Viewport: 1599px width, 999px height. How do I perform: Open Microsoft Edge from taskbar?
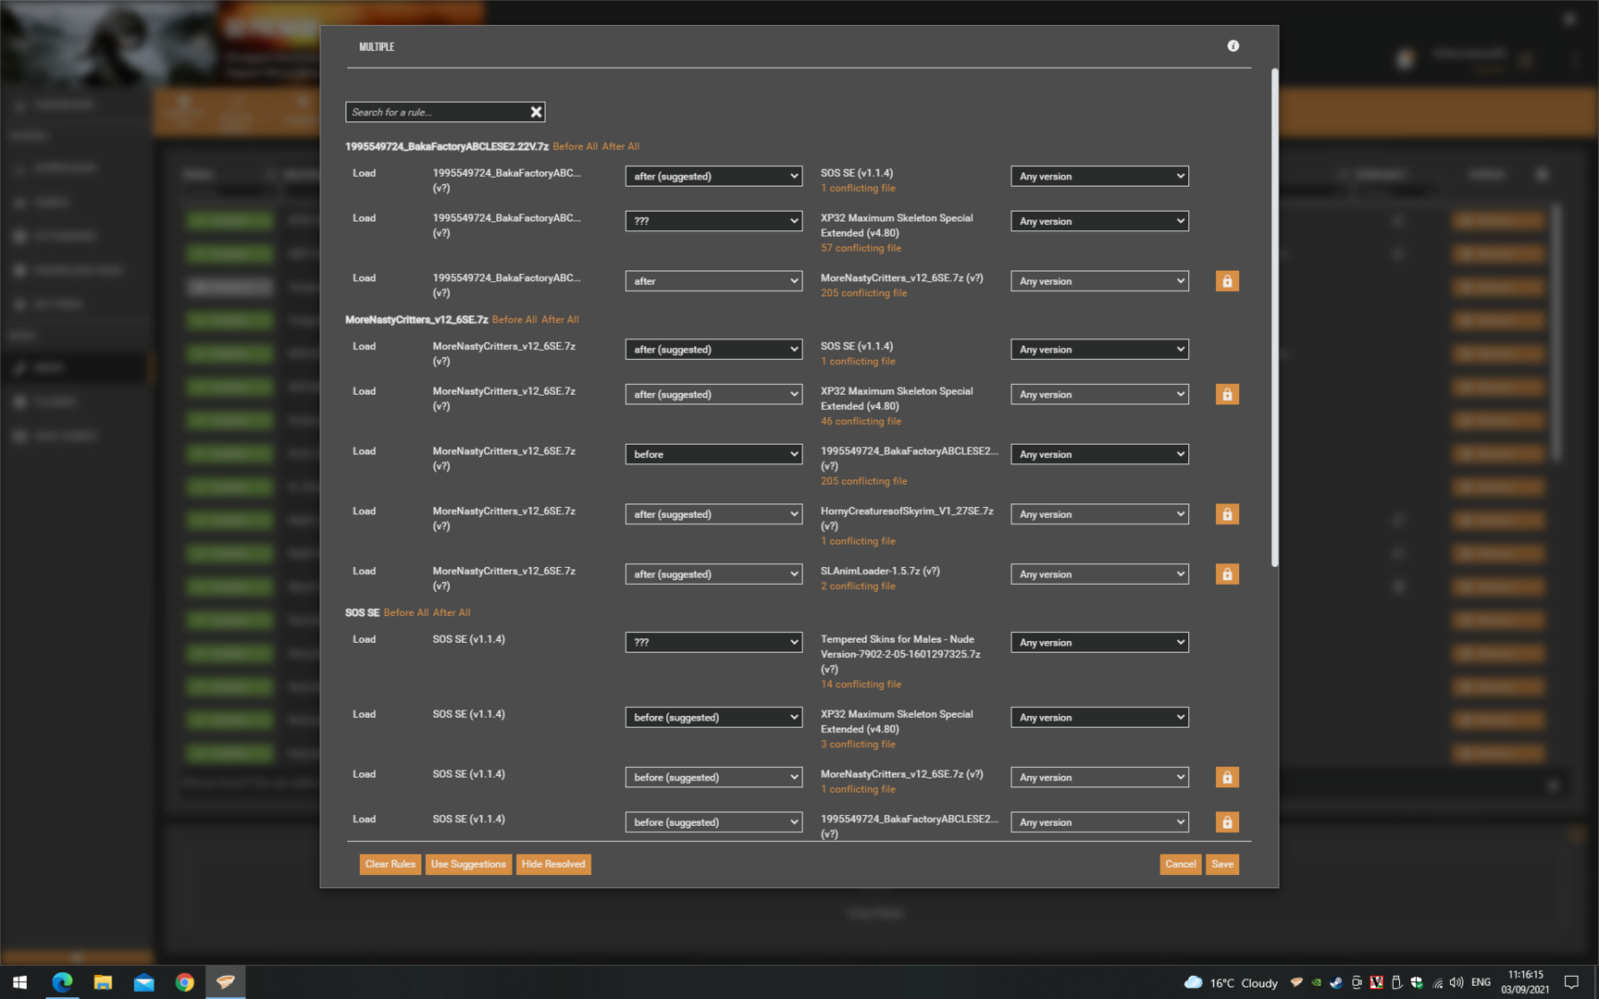(x=62, y=982)
